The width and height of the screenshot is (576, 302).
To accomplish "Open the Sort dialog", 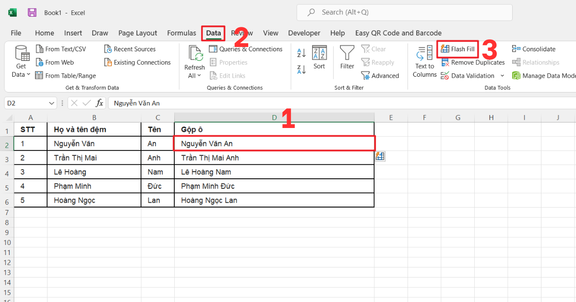I will [319, 58].
